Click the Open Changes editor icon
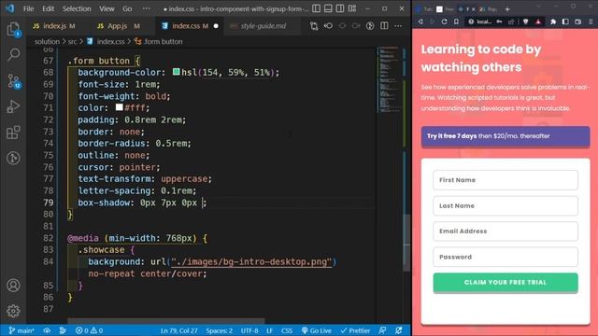Image resolution: width=598 pixels, height=336 pixels. click(x=314, y=26)
